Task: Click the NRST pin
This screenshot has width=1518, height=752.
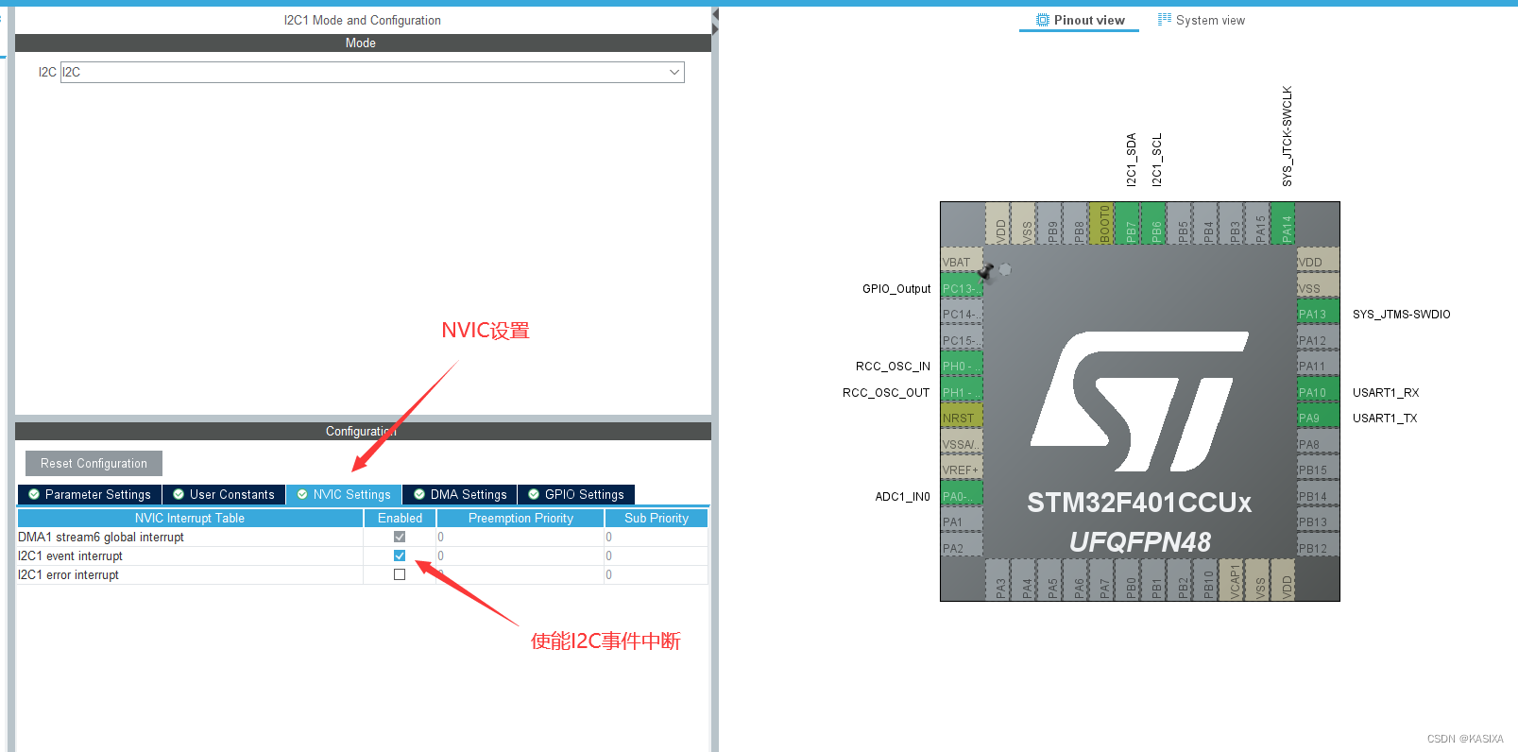Action: coord(962,418)
